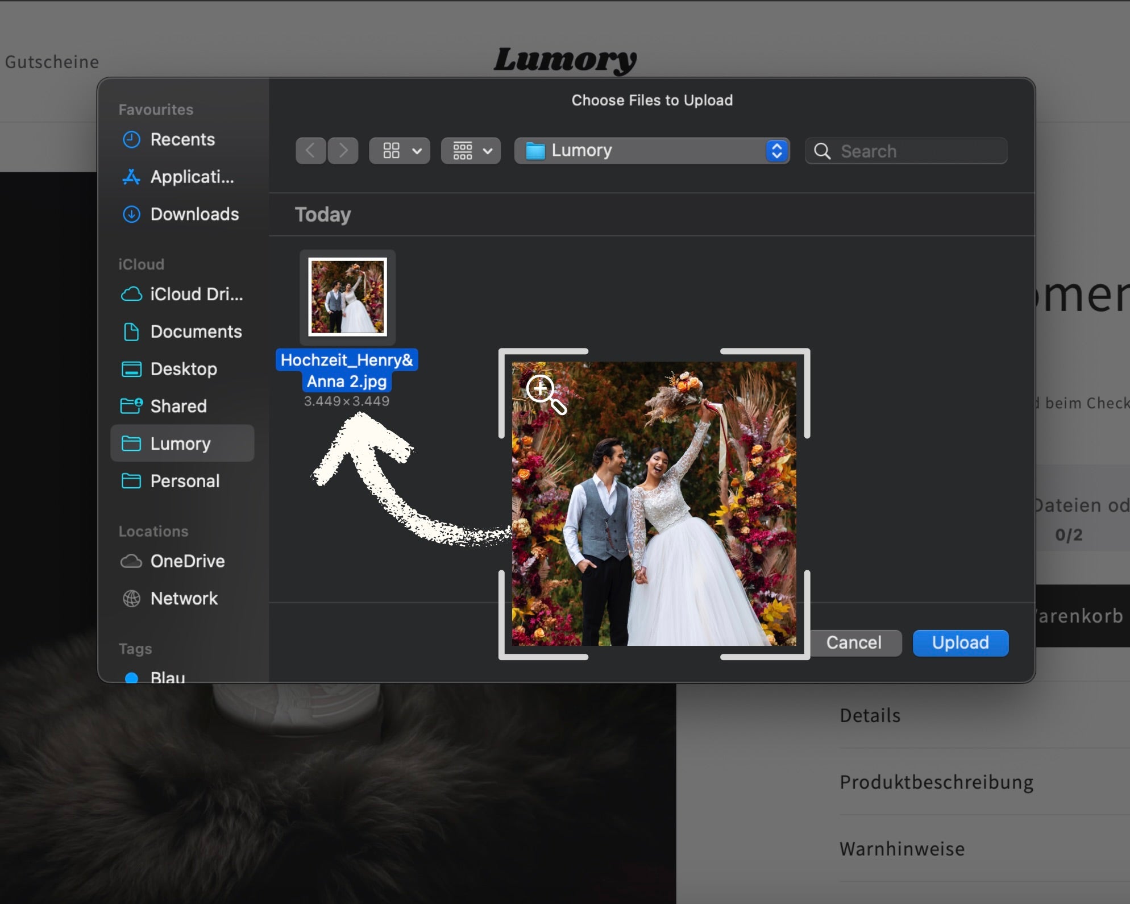Click the back navigation arrow
This screenshot has height=904, width=1130.
310,151
